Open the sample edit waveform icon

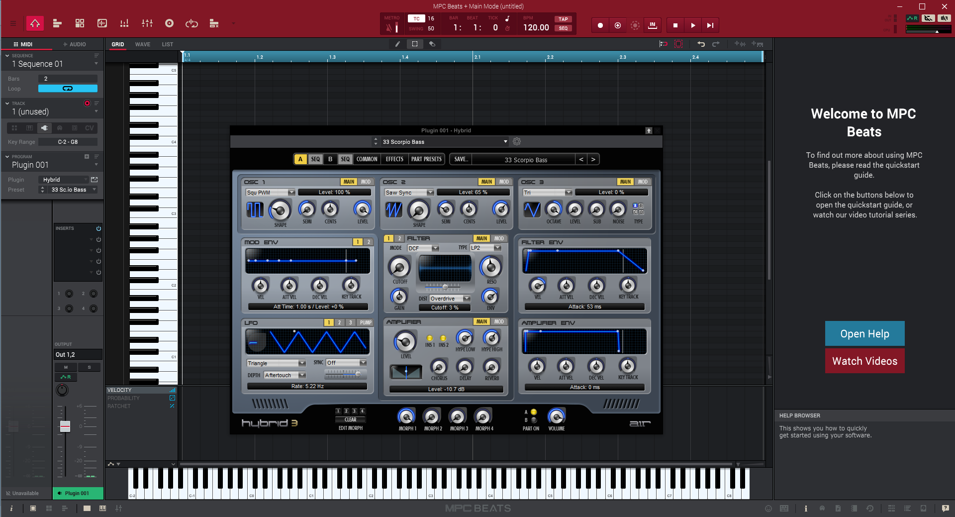[x=102, y=23]
